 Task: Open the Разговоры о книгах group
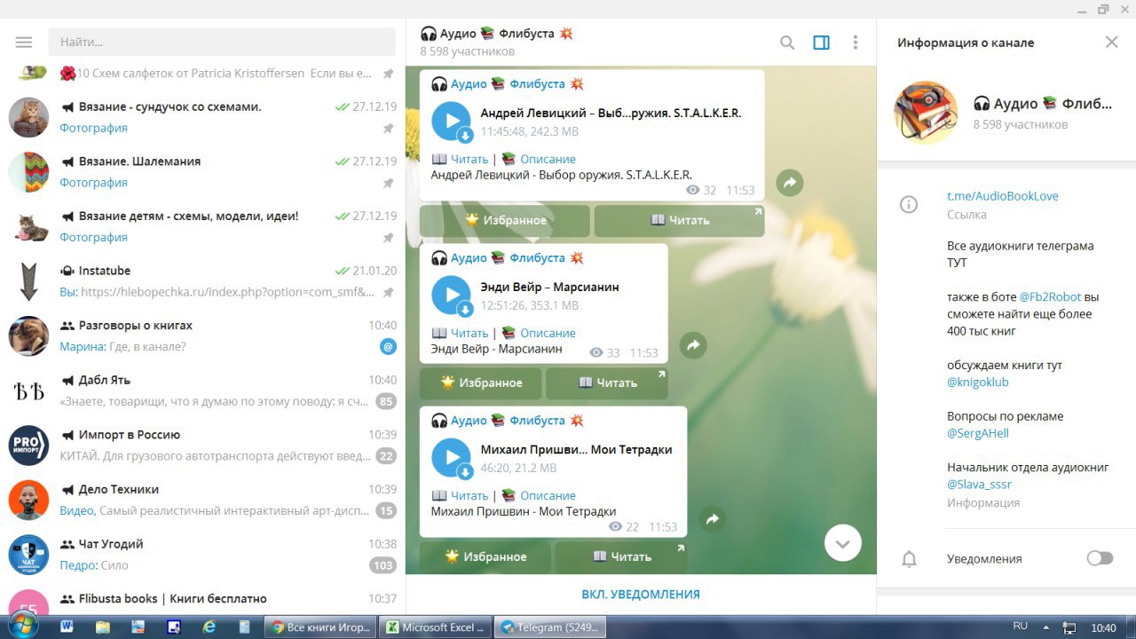202,336
